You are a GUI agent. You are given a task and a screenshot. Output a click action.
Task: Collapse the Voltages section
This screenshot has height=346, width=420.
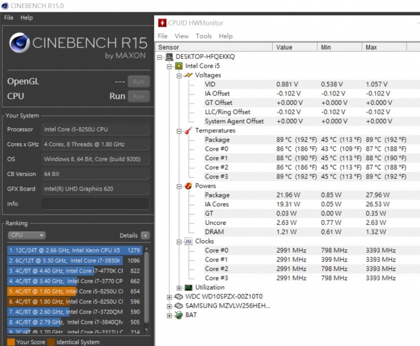click(x=179, y=76)
